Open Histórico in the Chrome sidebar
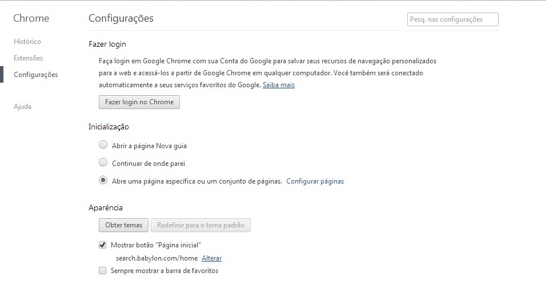The image size is (546, 285). pos(27,42)
